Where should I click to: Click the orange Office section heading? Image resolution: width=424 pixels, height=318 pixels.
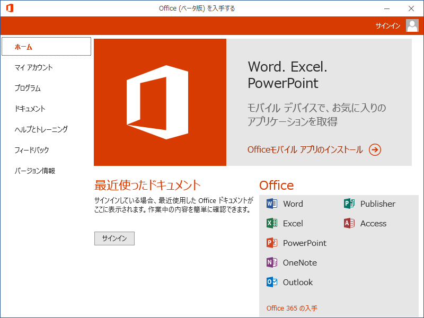click(276, 185)
